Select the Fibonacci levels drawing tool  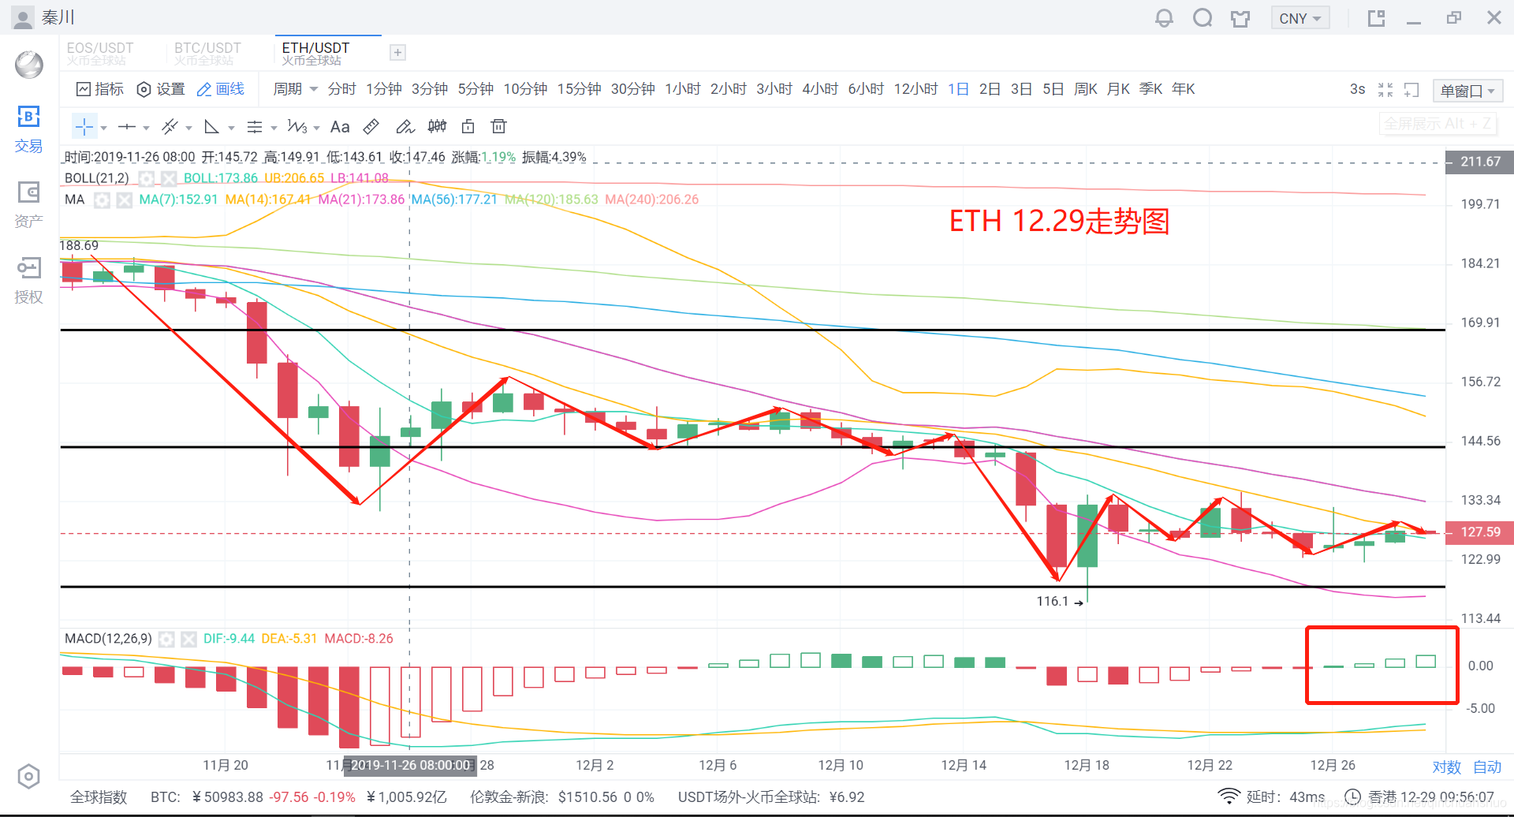254,126
